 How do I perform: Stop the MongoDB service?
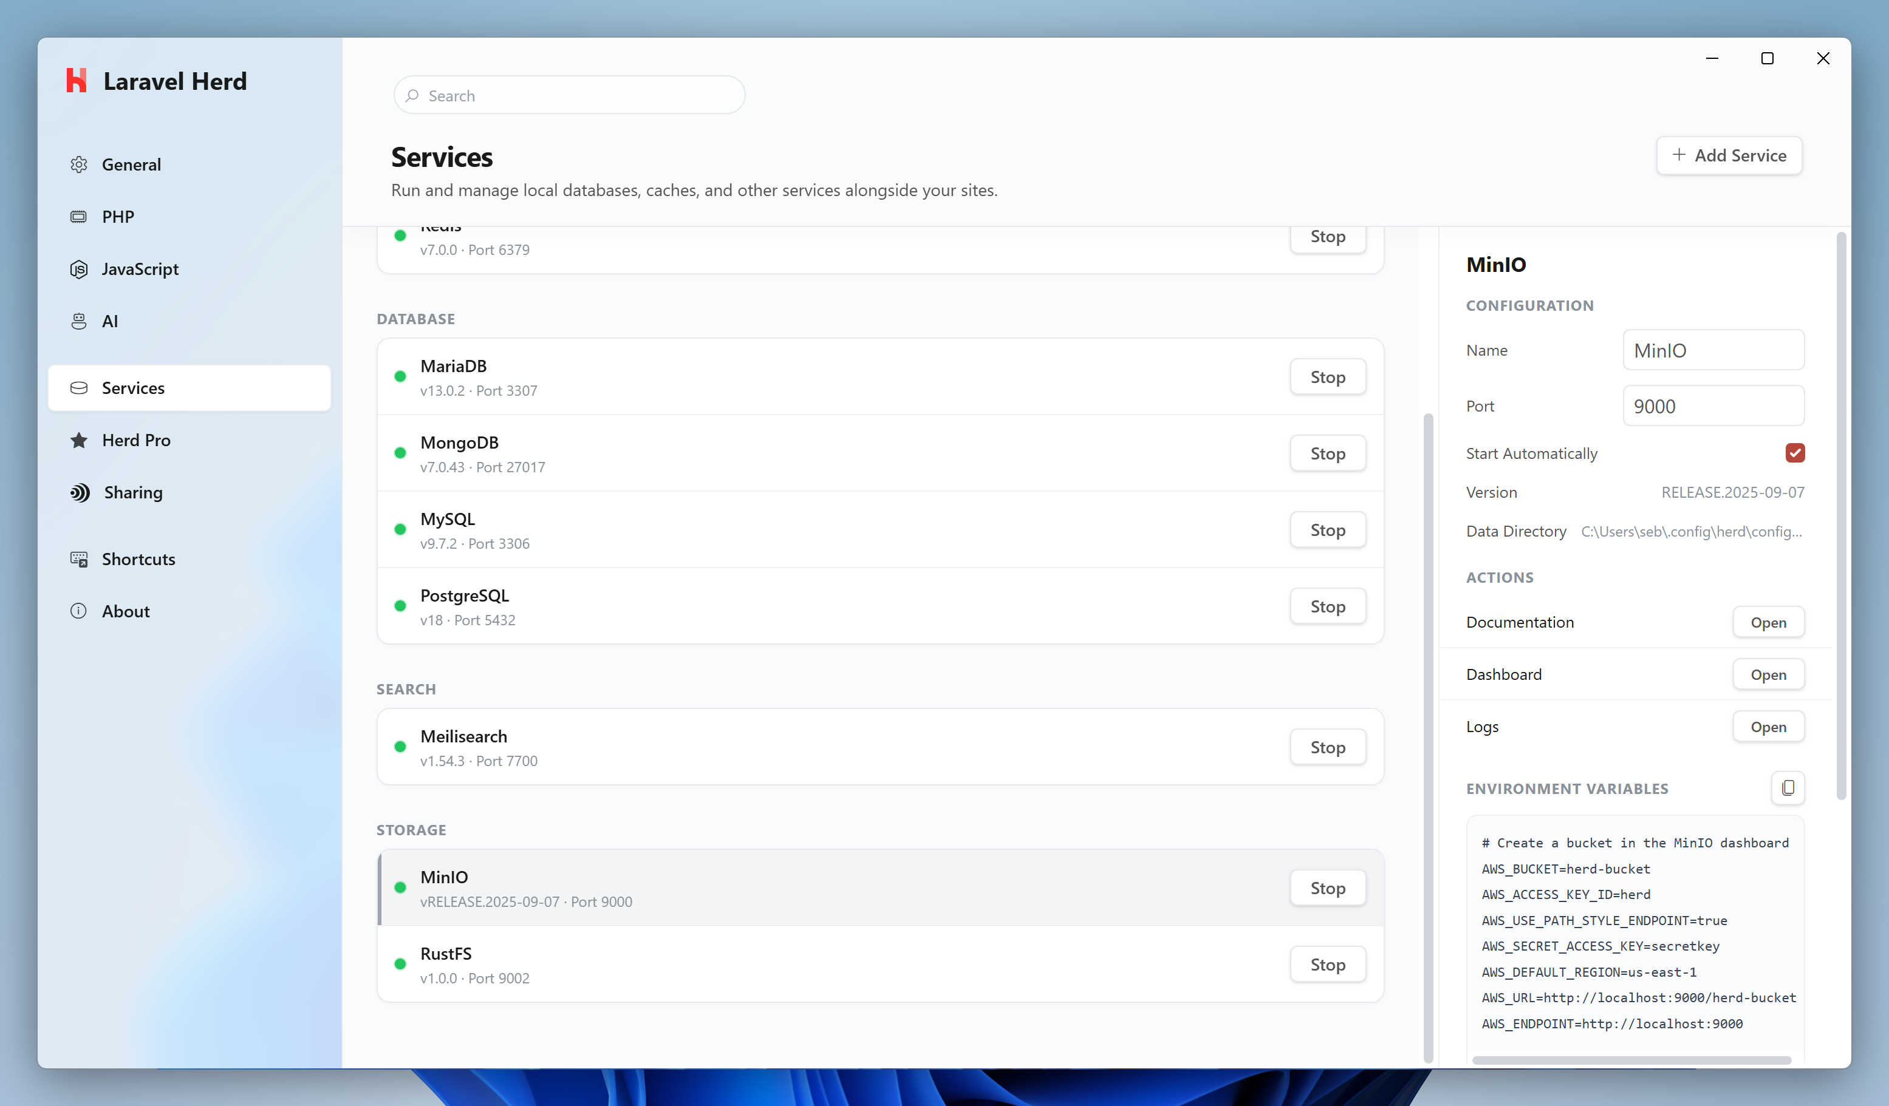(x=1328, y=453)
